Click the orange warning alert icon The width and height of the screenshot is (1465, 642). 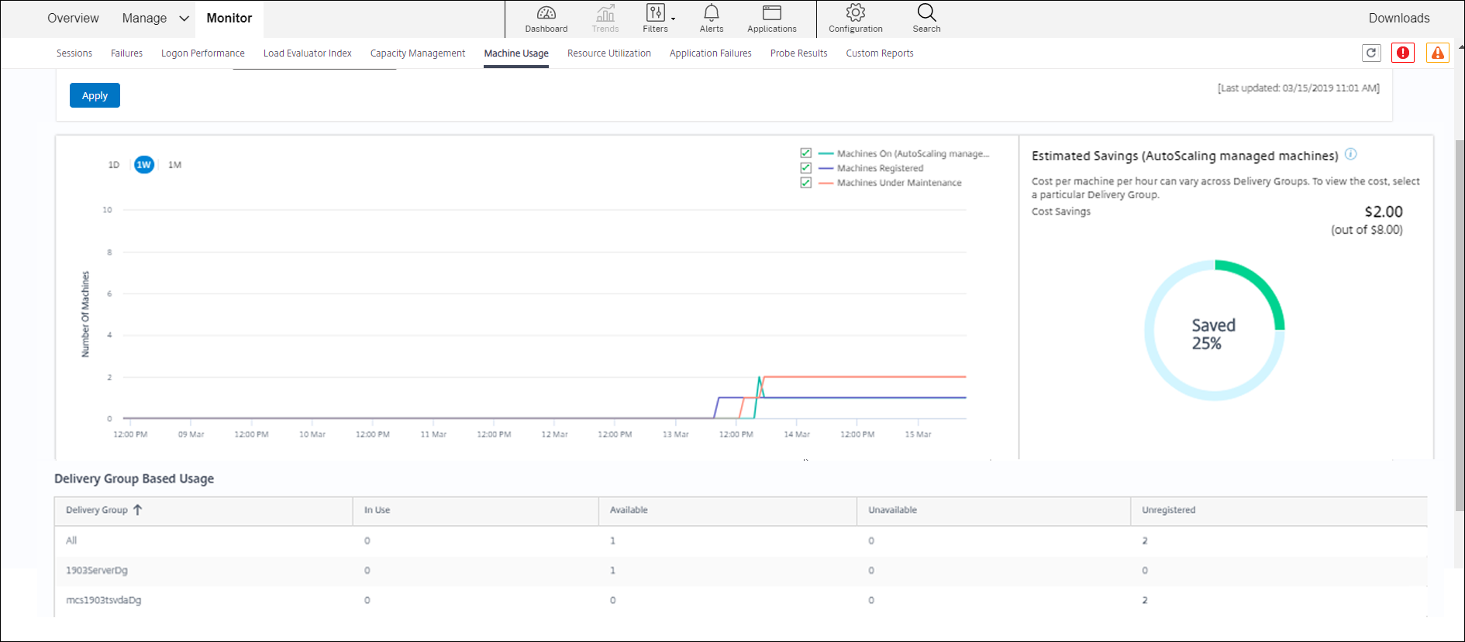(x=1437, y=53)
